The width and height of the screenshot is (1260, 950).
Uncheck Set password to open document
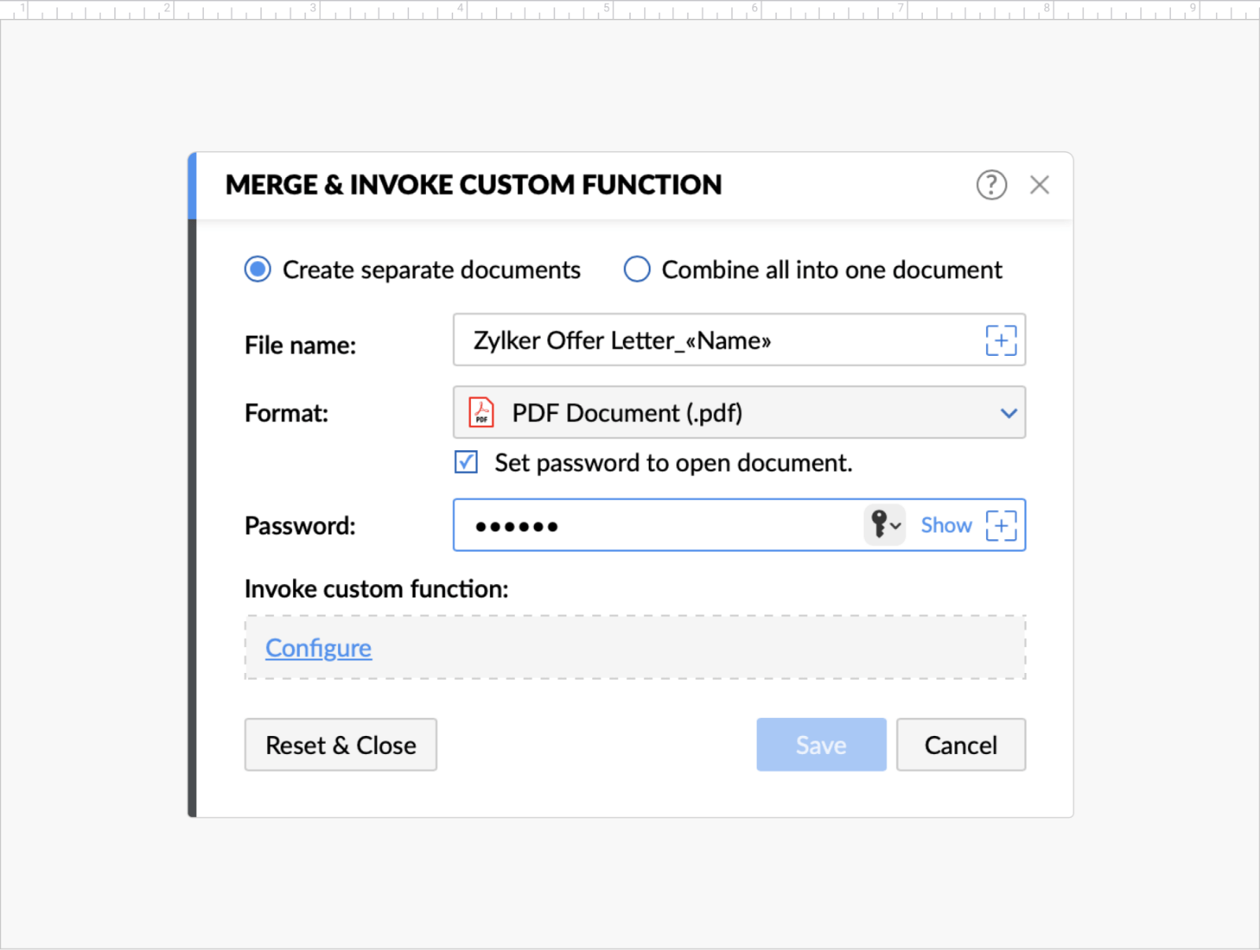[466, 462]
